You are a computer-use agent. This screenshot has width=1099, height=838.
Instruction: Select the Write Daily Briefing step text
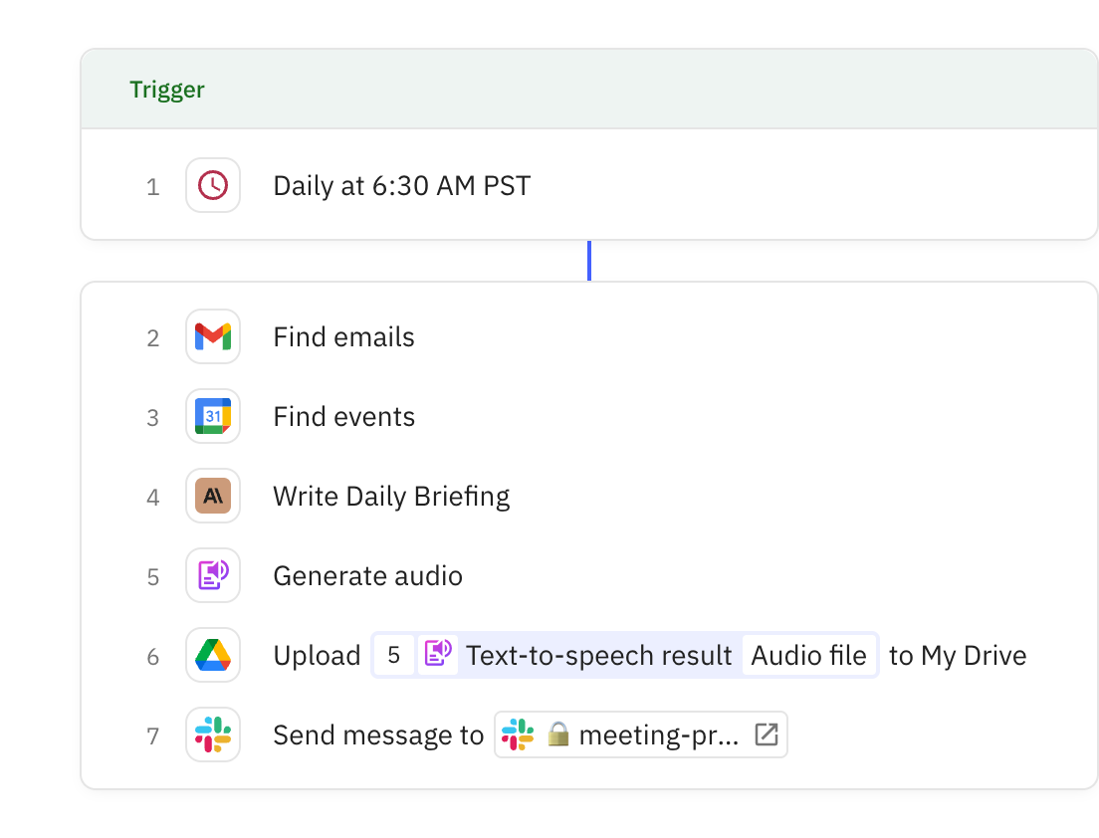click(x=391, y=496)
